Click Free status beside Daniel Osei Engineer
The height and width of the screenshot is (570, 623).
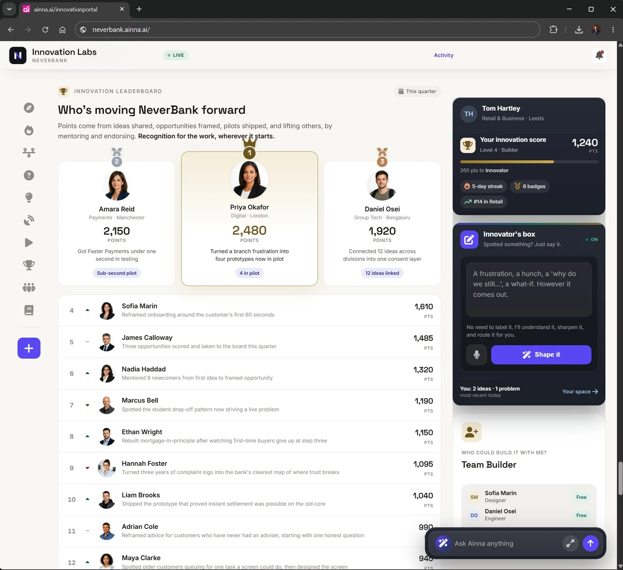581,516
